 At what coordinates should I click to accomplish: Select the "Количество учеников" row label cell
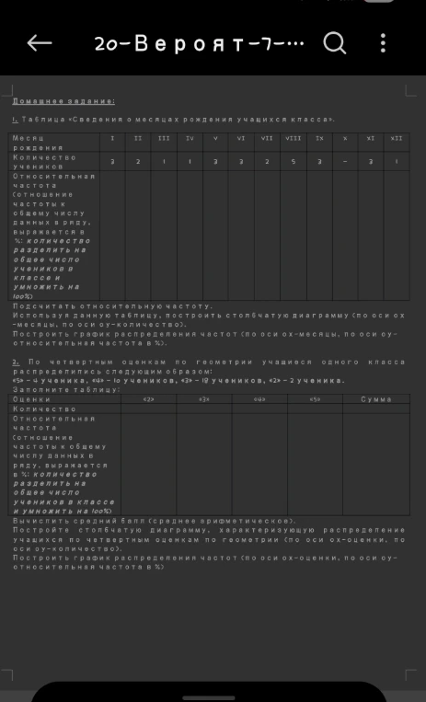[x=53, y=162]
